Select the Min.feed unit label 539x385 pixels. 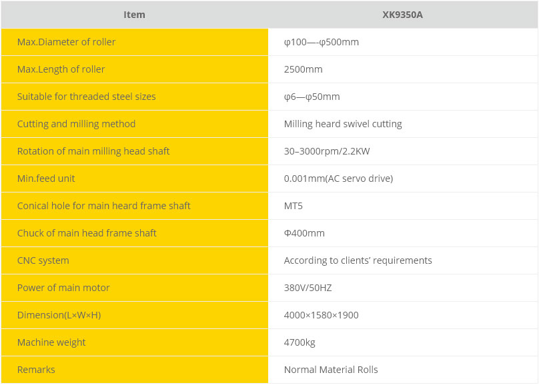coord(46,179)
